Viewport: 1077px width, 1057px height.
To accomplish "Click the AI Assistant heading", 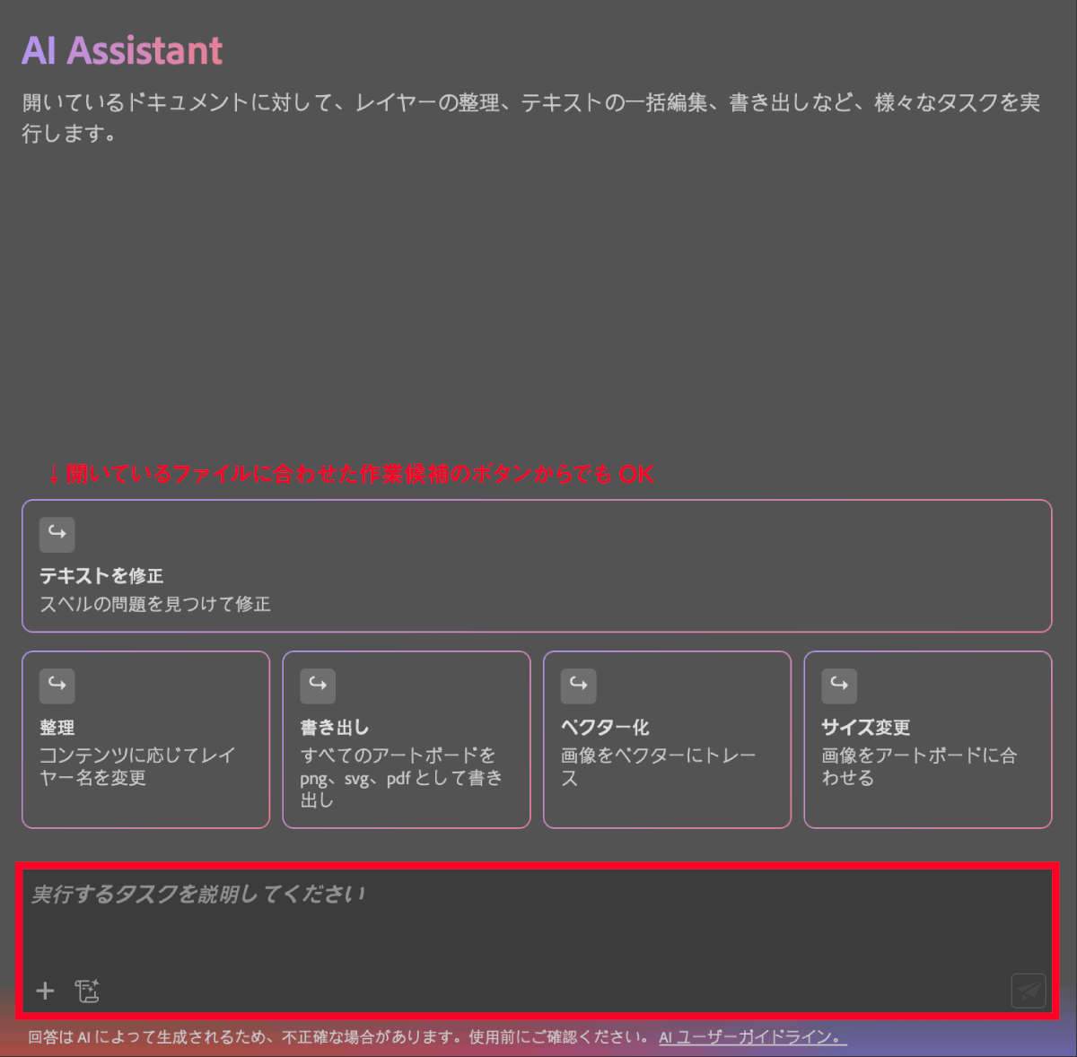I will [122, 50].
